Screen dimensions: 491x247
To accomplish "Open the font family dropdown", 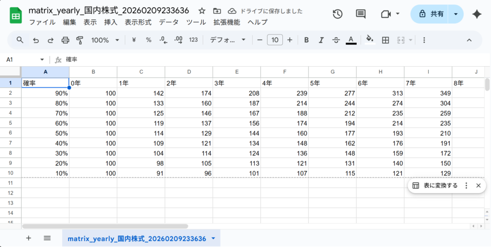I will 228,40.
